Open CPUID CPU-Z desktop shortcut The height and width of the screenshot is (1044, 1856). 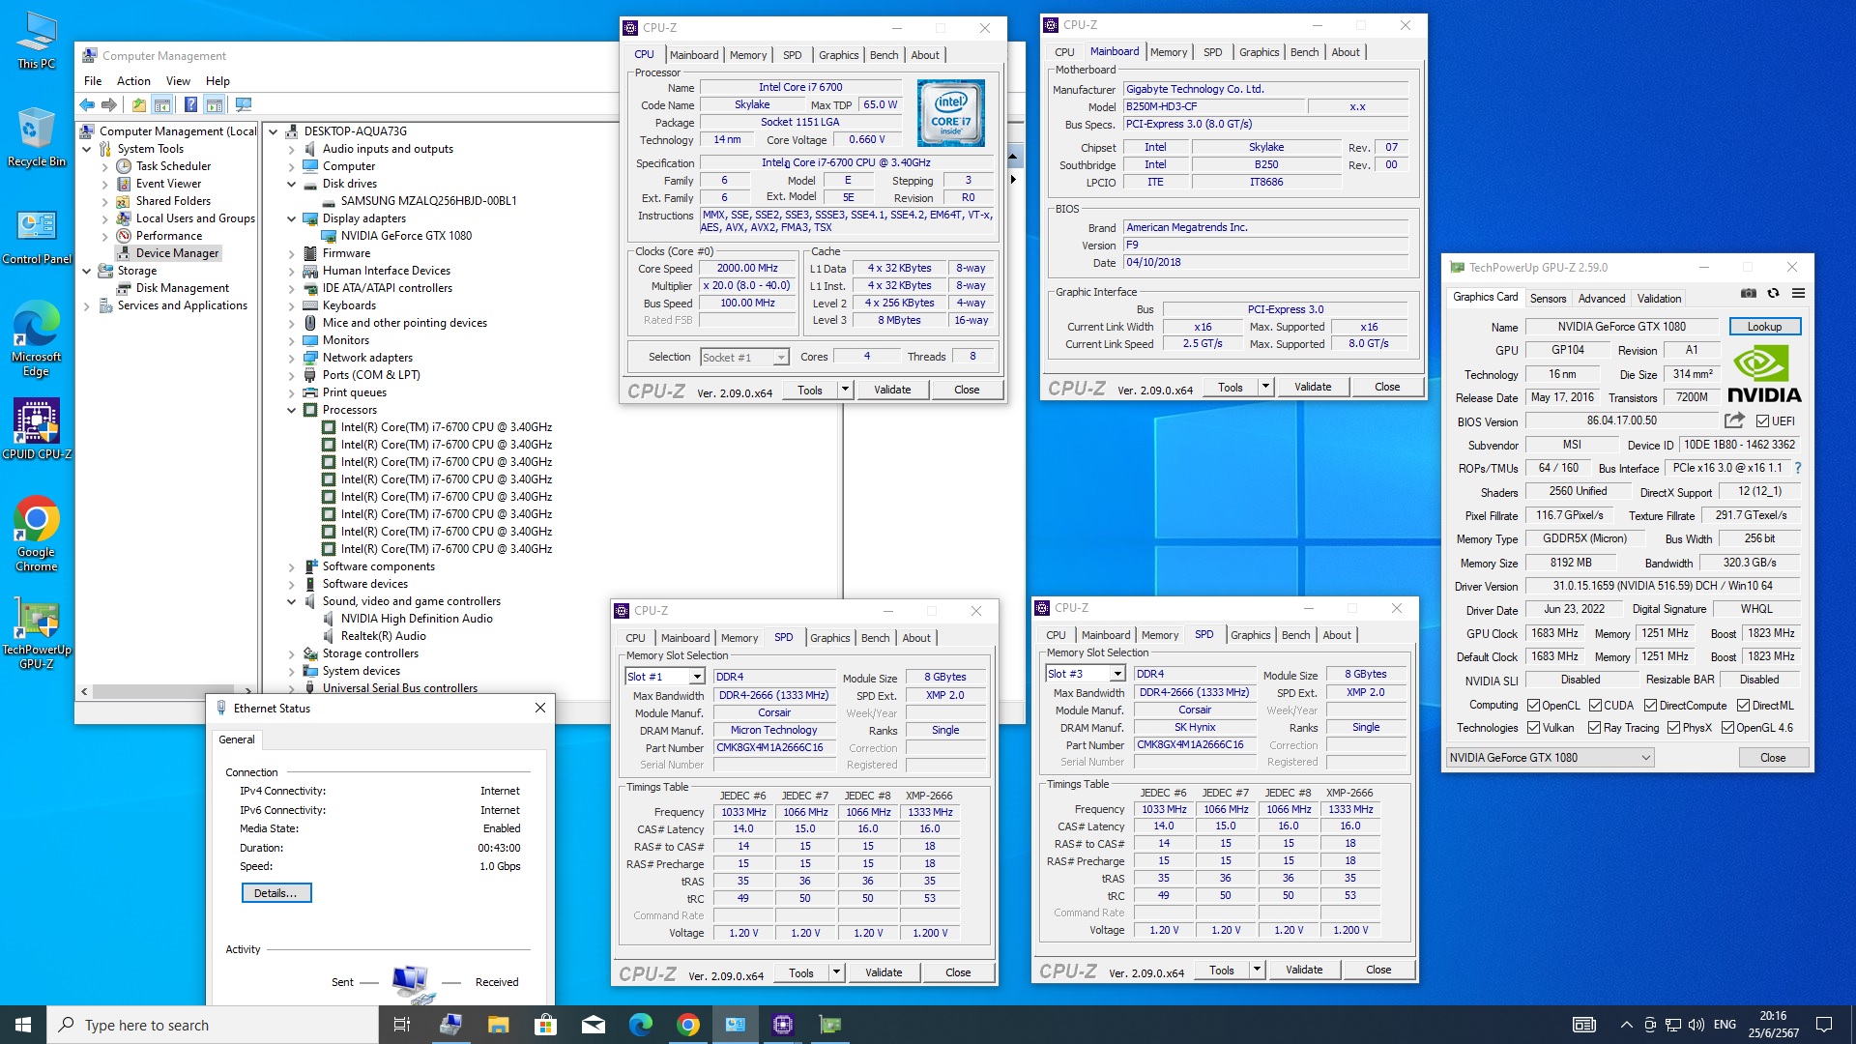[37, 428]
